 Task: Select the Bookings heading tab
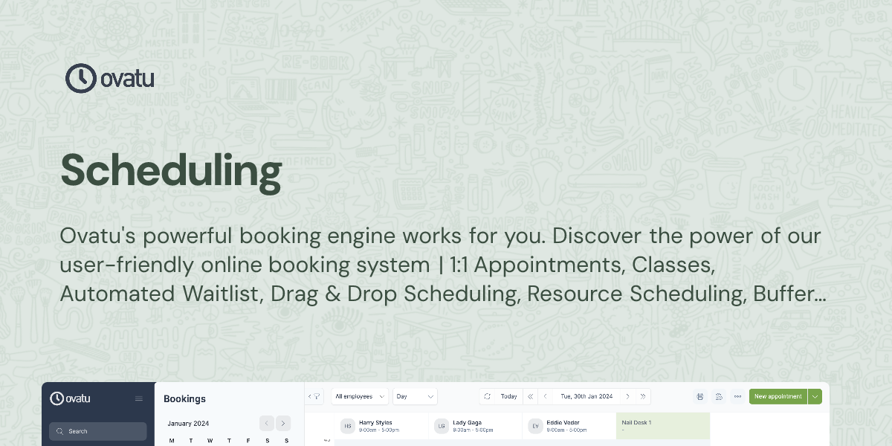(x=184, y=398)
